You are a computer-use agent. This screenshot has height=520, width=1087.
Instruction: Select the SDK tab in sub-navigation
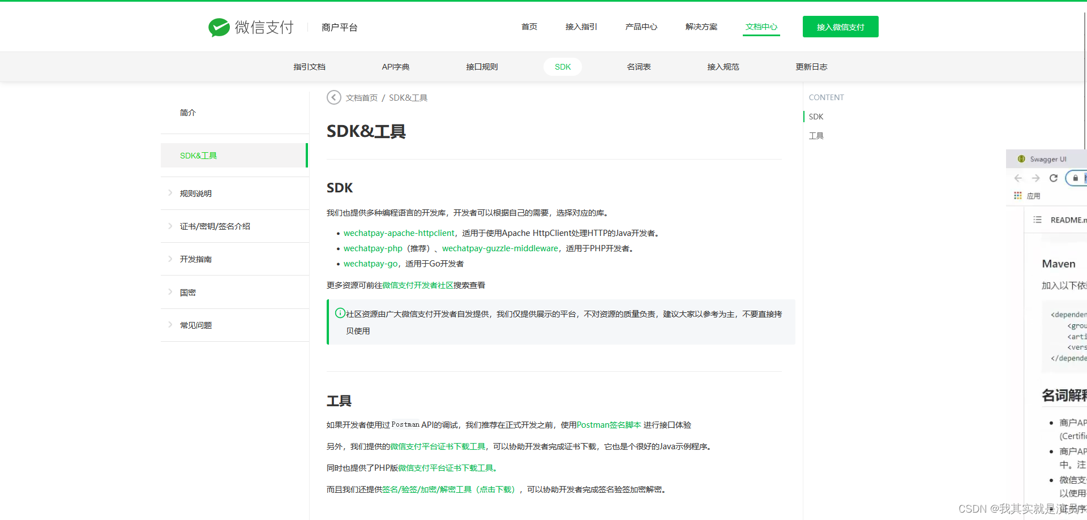click(x=563, y=67)
